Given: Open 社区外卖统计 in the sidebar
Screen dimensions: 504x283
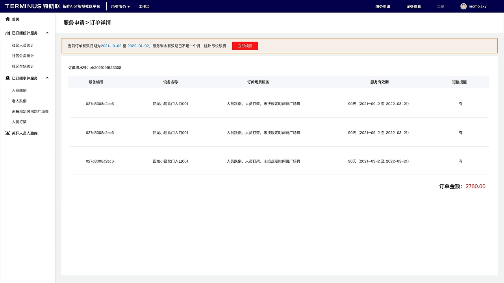Looking at the screenshot, I should 23,56.
